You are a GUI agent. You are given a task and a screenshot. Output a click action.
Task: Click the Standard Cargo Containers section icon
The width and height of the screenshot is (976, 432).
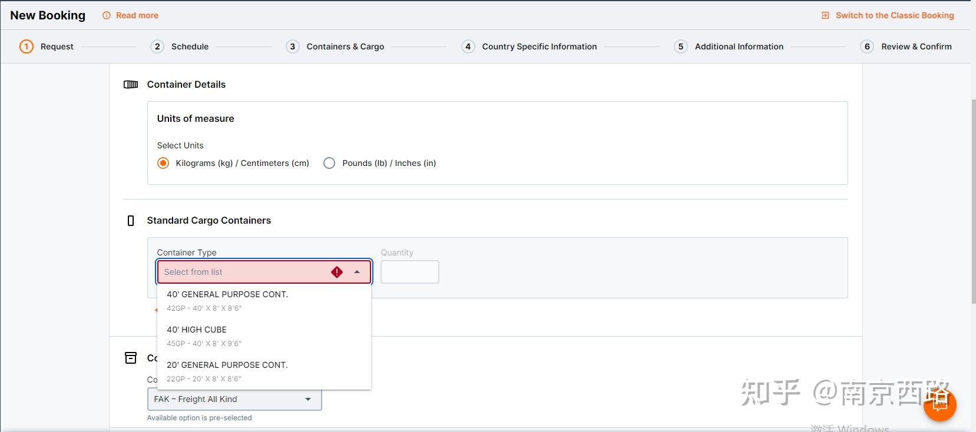click(x=131, y=221)
